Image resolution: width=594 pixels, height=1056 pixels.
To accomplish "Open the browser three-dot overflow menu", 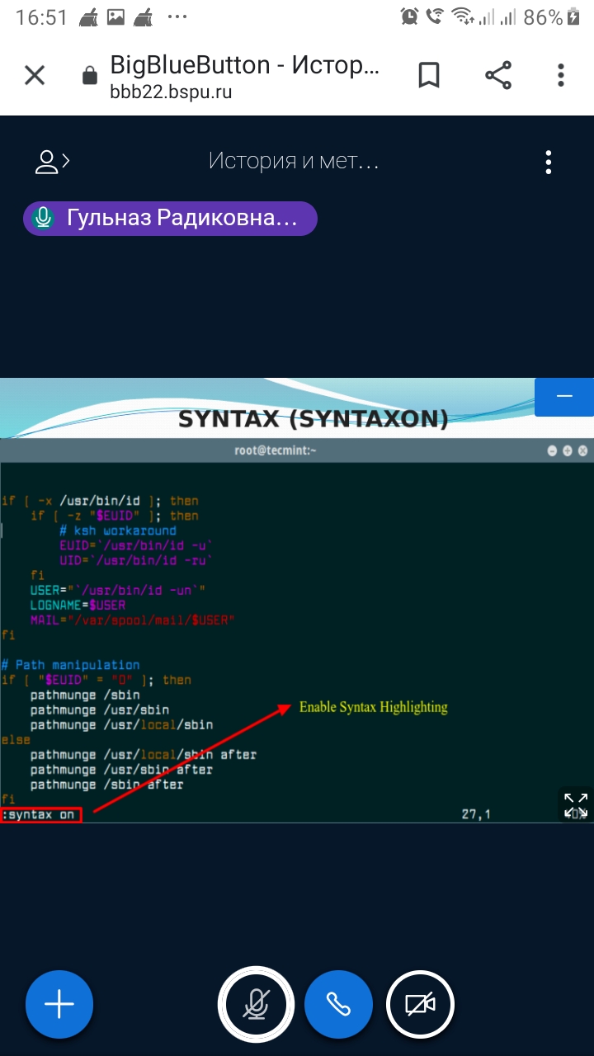I will click(x=560, y=76).
